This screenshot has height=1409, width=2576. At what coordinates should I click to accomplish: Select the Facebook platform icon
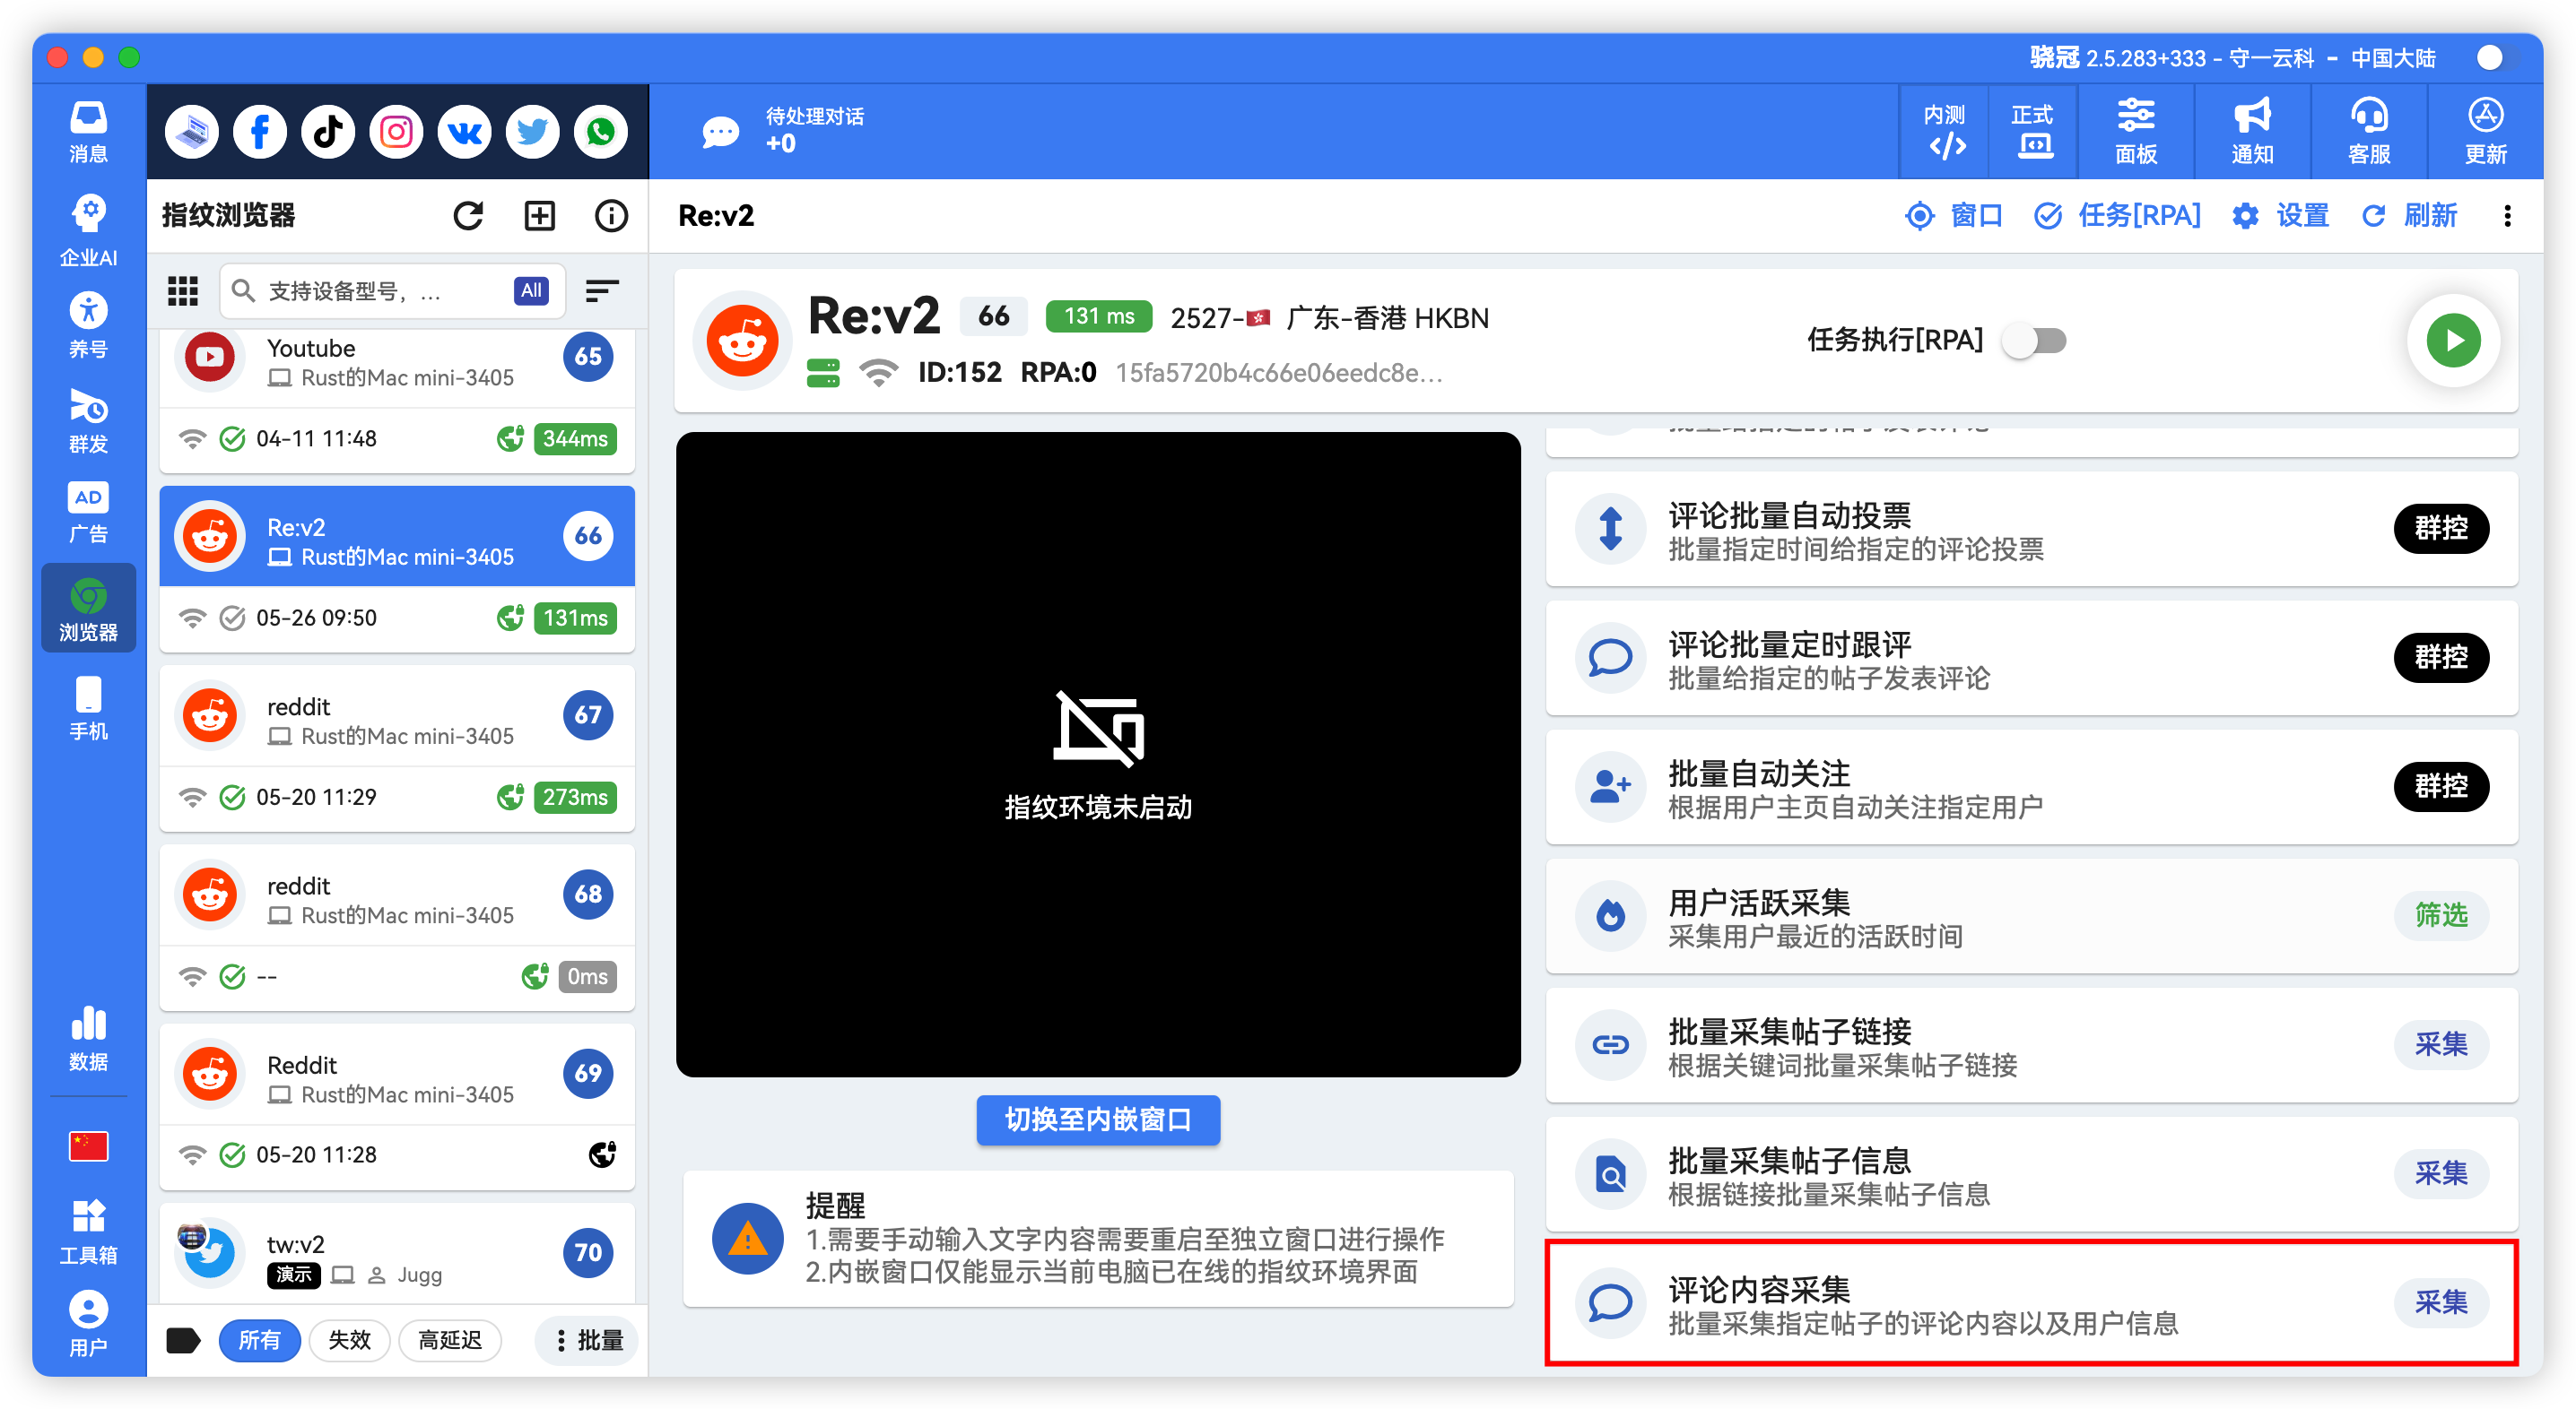pyautogui.click(x=260, y=131)
